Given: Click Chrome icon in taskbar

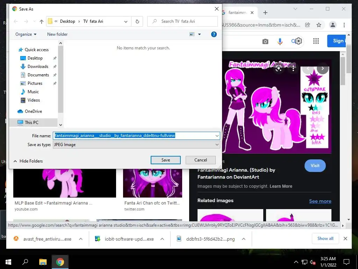Looking at the screenshot, I should 60,262.
